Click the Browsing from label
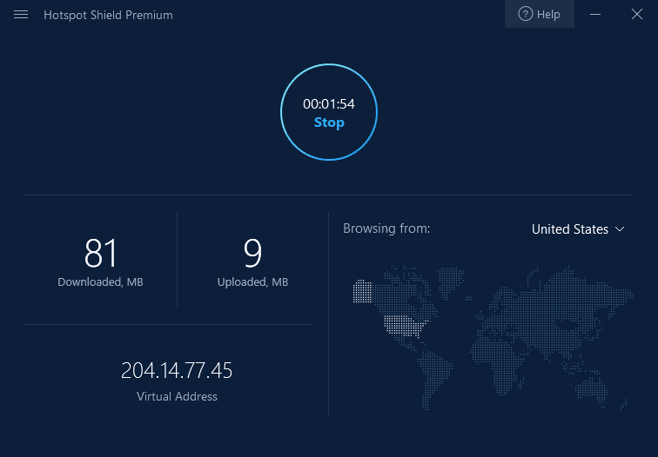Viewport: 658px width, 457px height. tap(386, 228)
